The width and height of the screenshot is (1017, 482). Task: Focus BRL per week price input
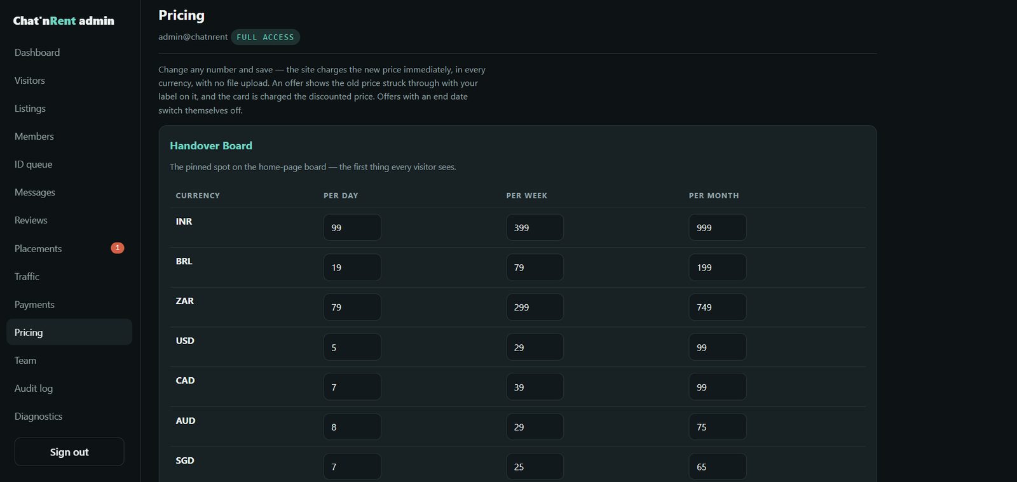[x=535, y=267]
